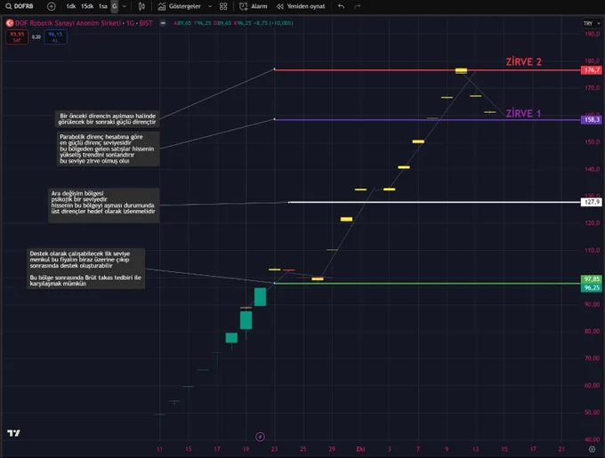
Task: Select the 15dk timeframe
Action: click(x=87, y=6)
